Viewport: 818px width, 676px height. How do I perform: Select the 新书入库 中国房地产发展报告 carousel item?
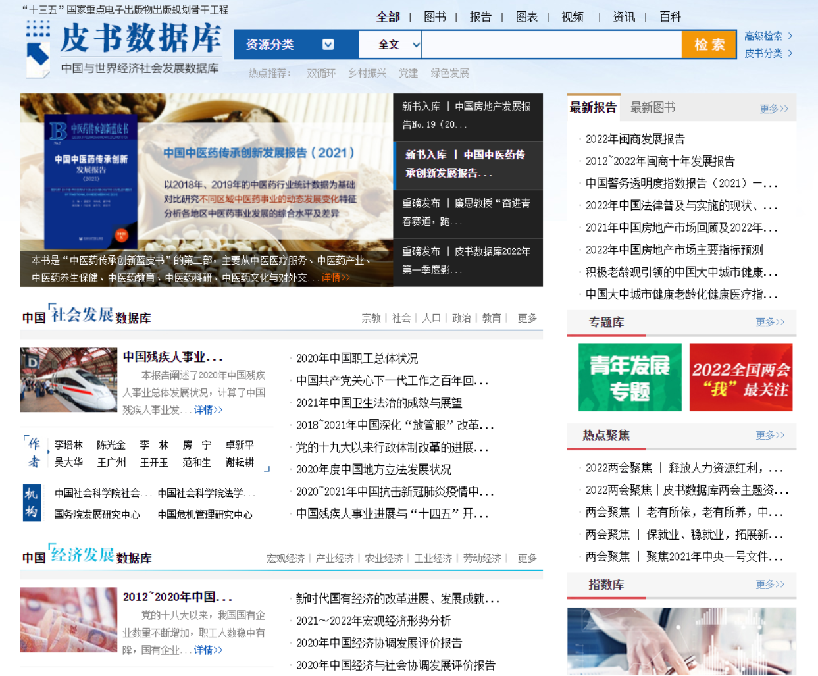467,115
